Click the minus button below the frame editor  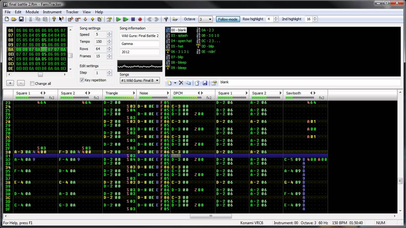coord(21,83)
